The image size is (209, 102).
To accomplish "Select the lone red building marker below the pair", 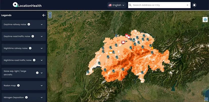I will click(x=123, y=42).
